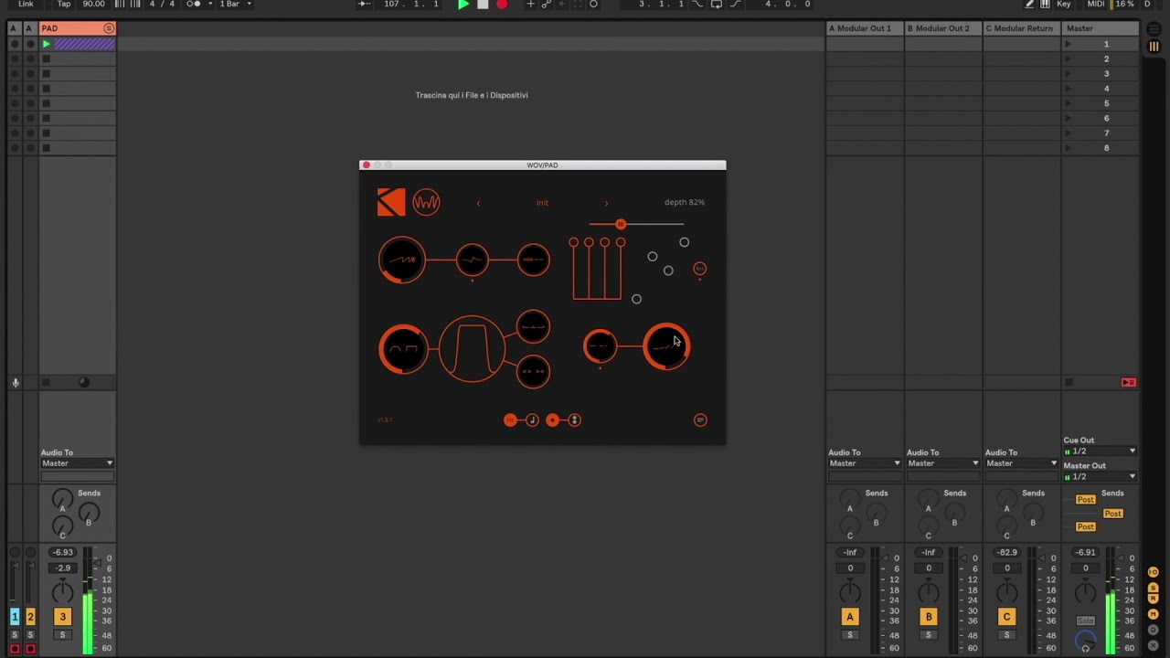
Task: Click the microphone icon on the track panel
Action: click(16, 382)
